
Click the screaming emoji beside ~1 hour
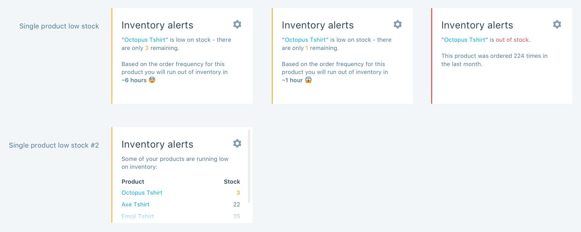pyautogui.click(x=308, y=80)
